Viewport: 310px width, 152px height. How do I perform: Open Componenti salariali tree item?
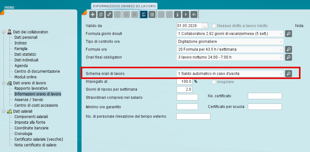tap(31, 117)
